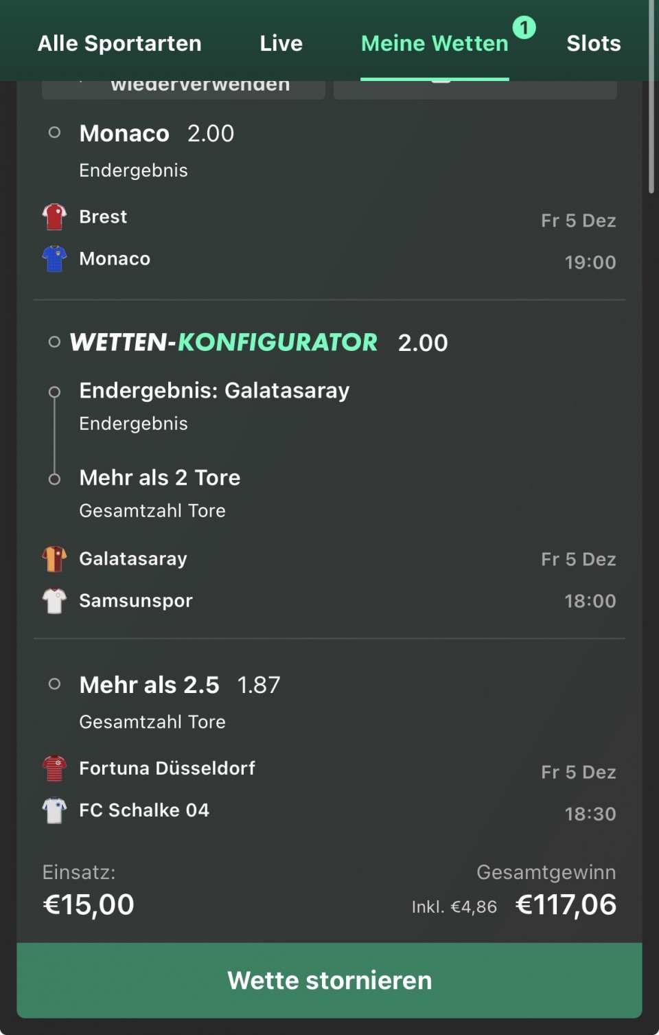Click the status circle next to Mehr als 2.5
The height and width of the screenshot is (1035, 659).
(x=55, y=684)
